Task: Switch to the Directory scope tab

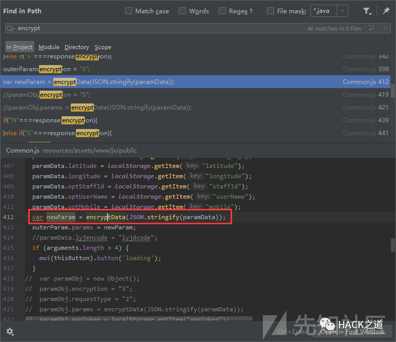Action: 77,47
